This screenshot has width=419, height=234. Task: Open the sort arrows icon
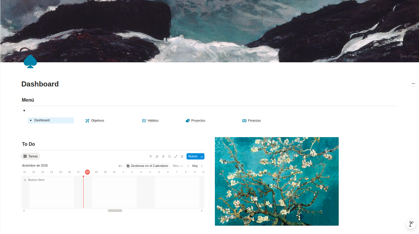coord(157,156)
